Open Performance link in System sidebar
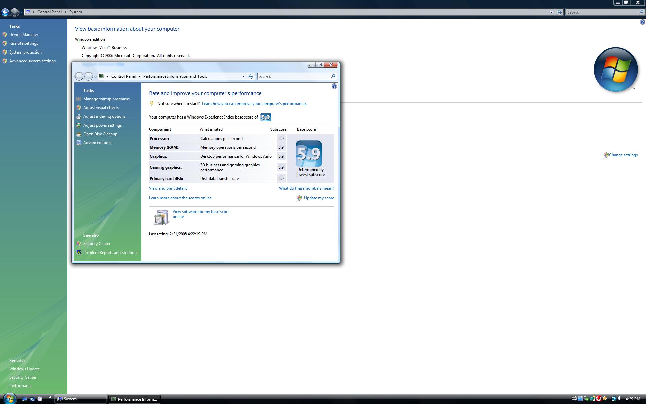 tap(21, 386)
